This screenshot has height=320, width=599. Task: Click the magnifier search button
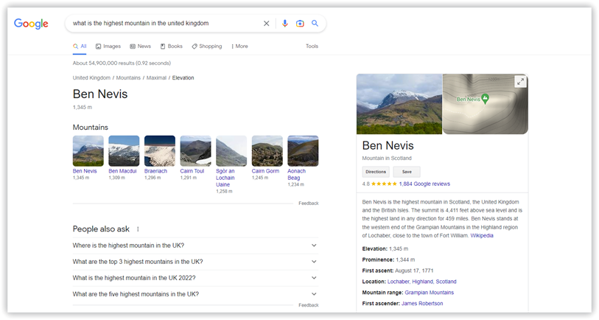[315, 24]
